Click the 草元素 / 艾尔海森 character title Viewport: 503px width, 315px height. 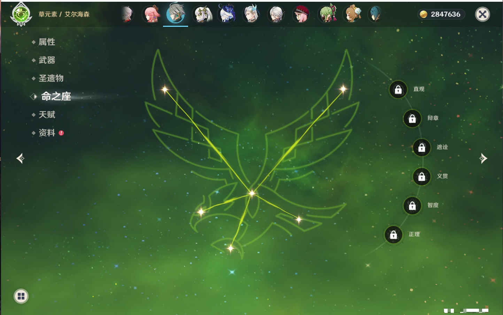[64, 14]
